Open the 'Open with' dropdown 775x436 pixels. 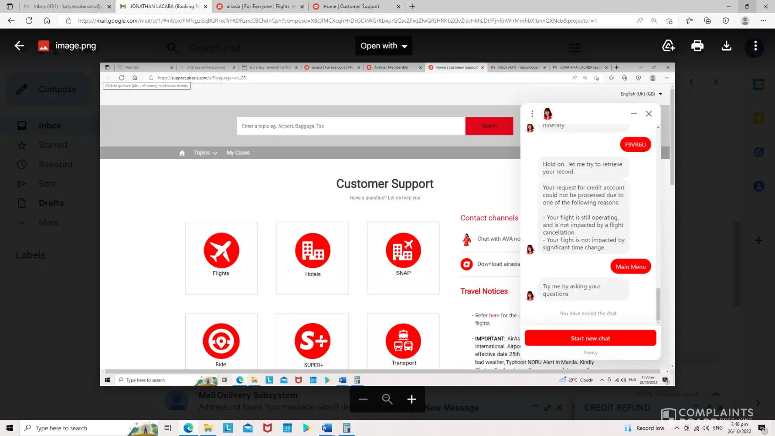tap(384, 46)
